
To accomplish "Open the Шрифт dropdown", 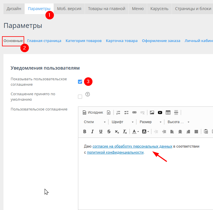I will (123, 122).
